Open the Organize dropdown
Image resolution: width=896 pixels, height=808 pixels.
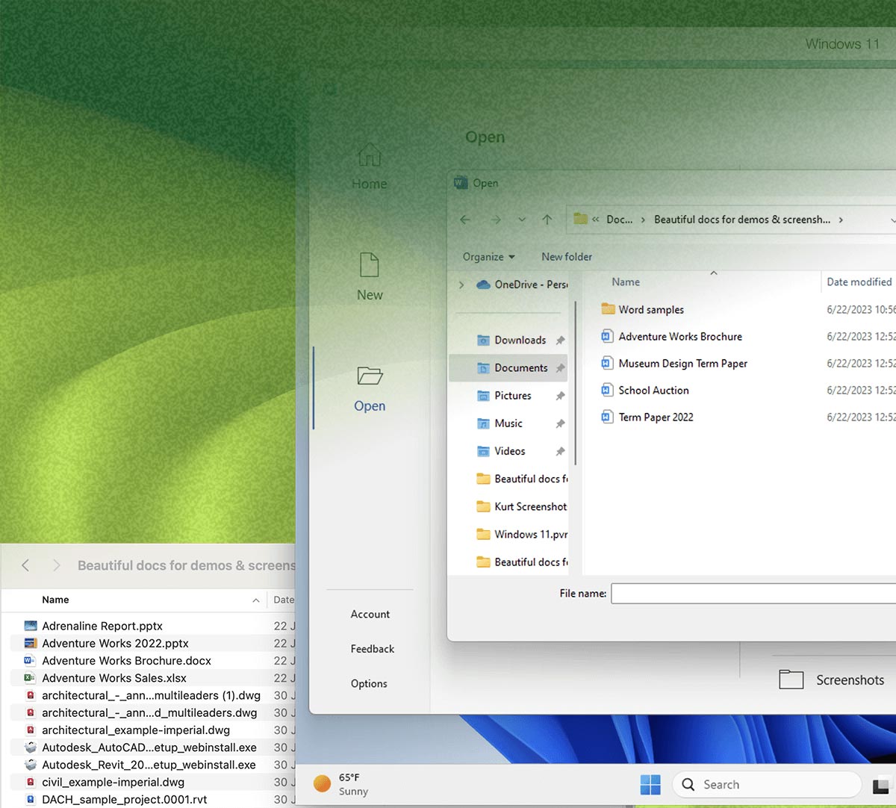click(488, 256)
